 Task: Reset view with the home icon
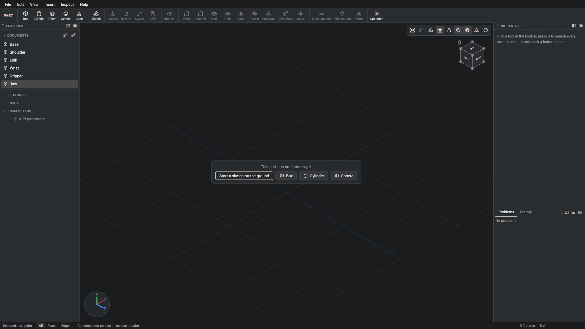[x=459, y=42]
